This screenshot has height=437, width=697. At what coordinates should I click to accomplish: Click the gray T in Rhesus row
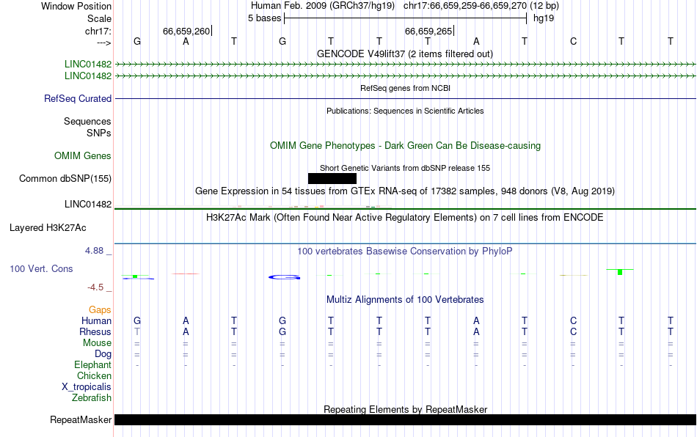(x=137, y=331)
